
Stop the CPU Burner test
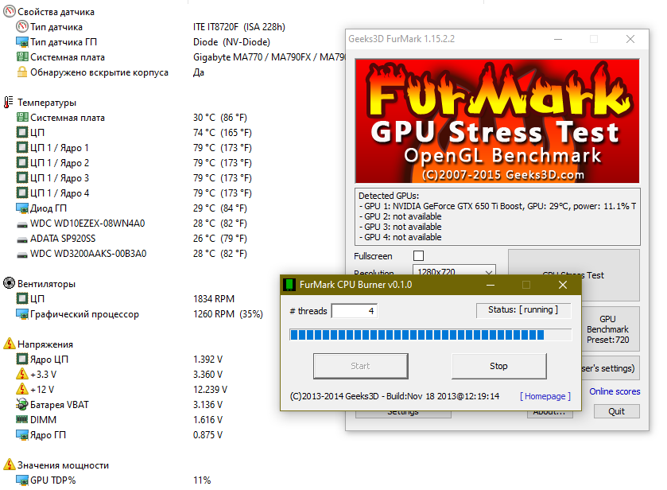(499, 366)
